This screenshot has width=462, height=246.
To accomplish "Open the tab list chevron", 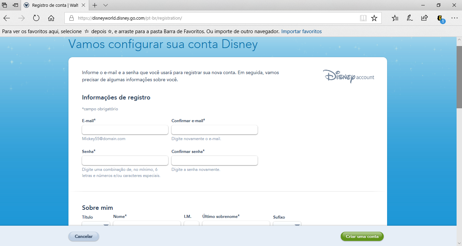I will [105, 5].
